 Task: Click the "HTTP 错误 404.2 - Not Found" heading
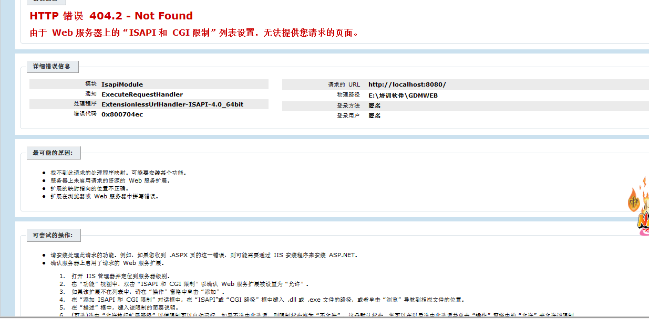pos(111,16)
